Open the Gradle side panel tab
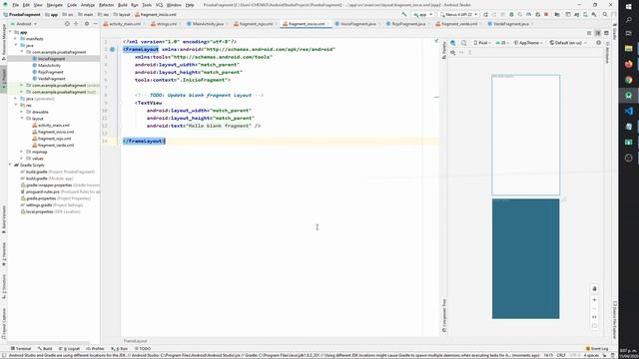Viewport: 639px width, 359px height. pyautogui.click(x=615, y=33)
